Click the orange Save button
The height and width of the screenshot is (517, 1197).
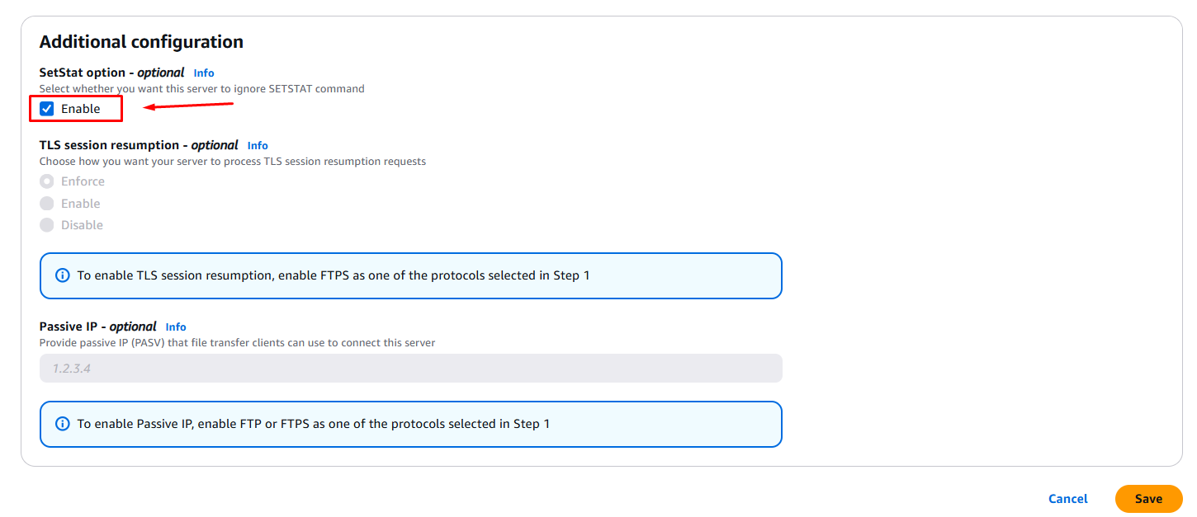tap(1148, 499)
